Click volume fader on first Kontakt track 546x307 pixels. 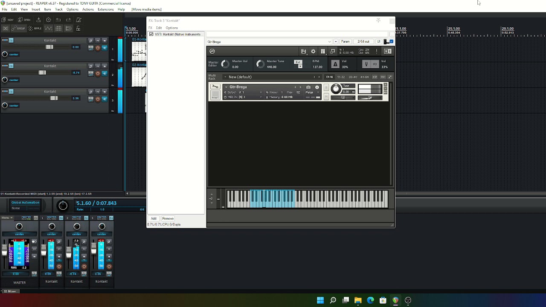click(49, 47)
